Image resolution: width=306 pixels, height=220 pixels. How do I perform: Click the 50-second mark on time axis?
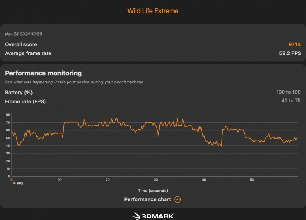click(x=252, y=180)
